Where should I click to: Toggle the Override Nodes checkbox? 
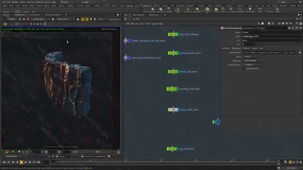[244, 68]
